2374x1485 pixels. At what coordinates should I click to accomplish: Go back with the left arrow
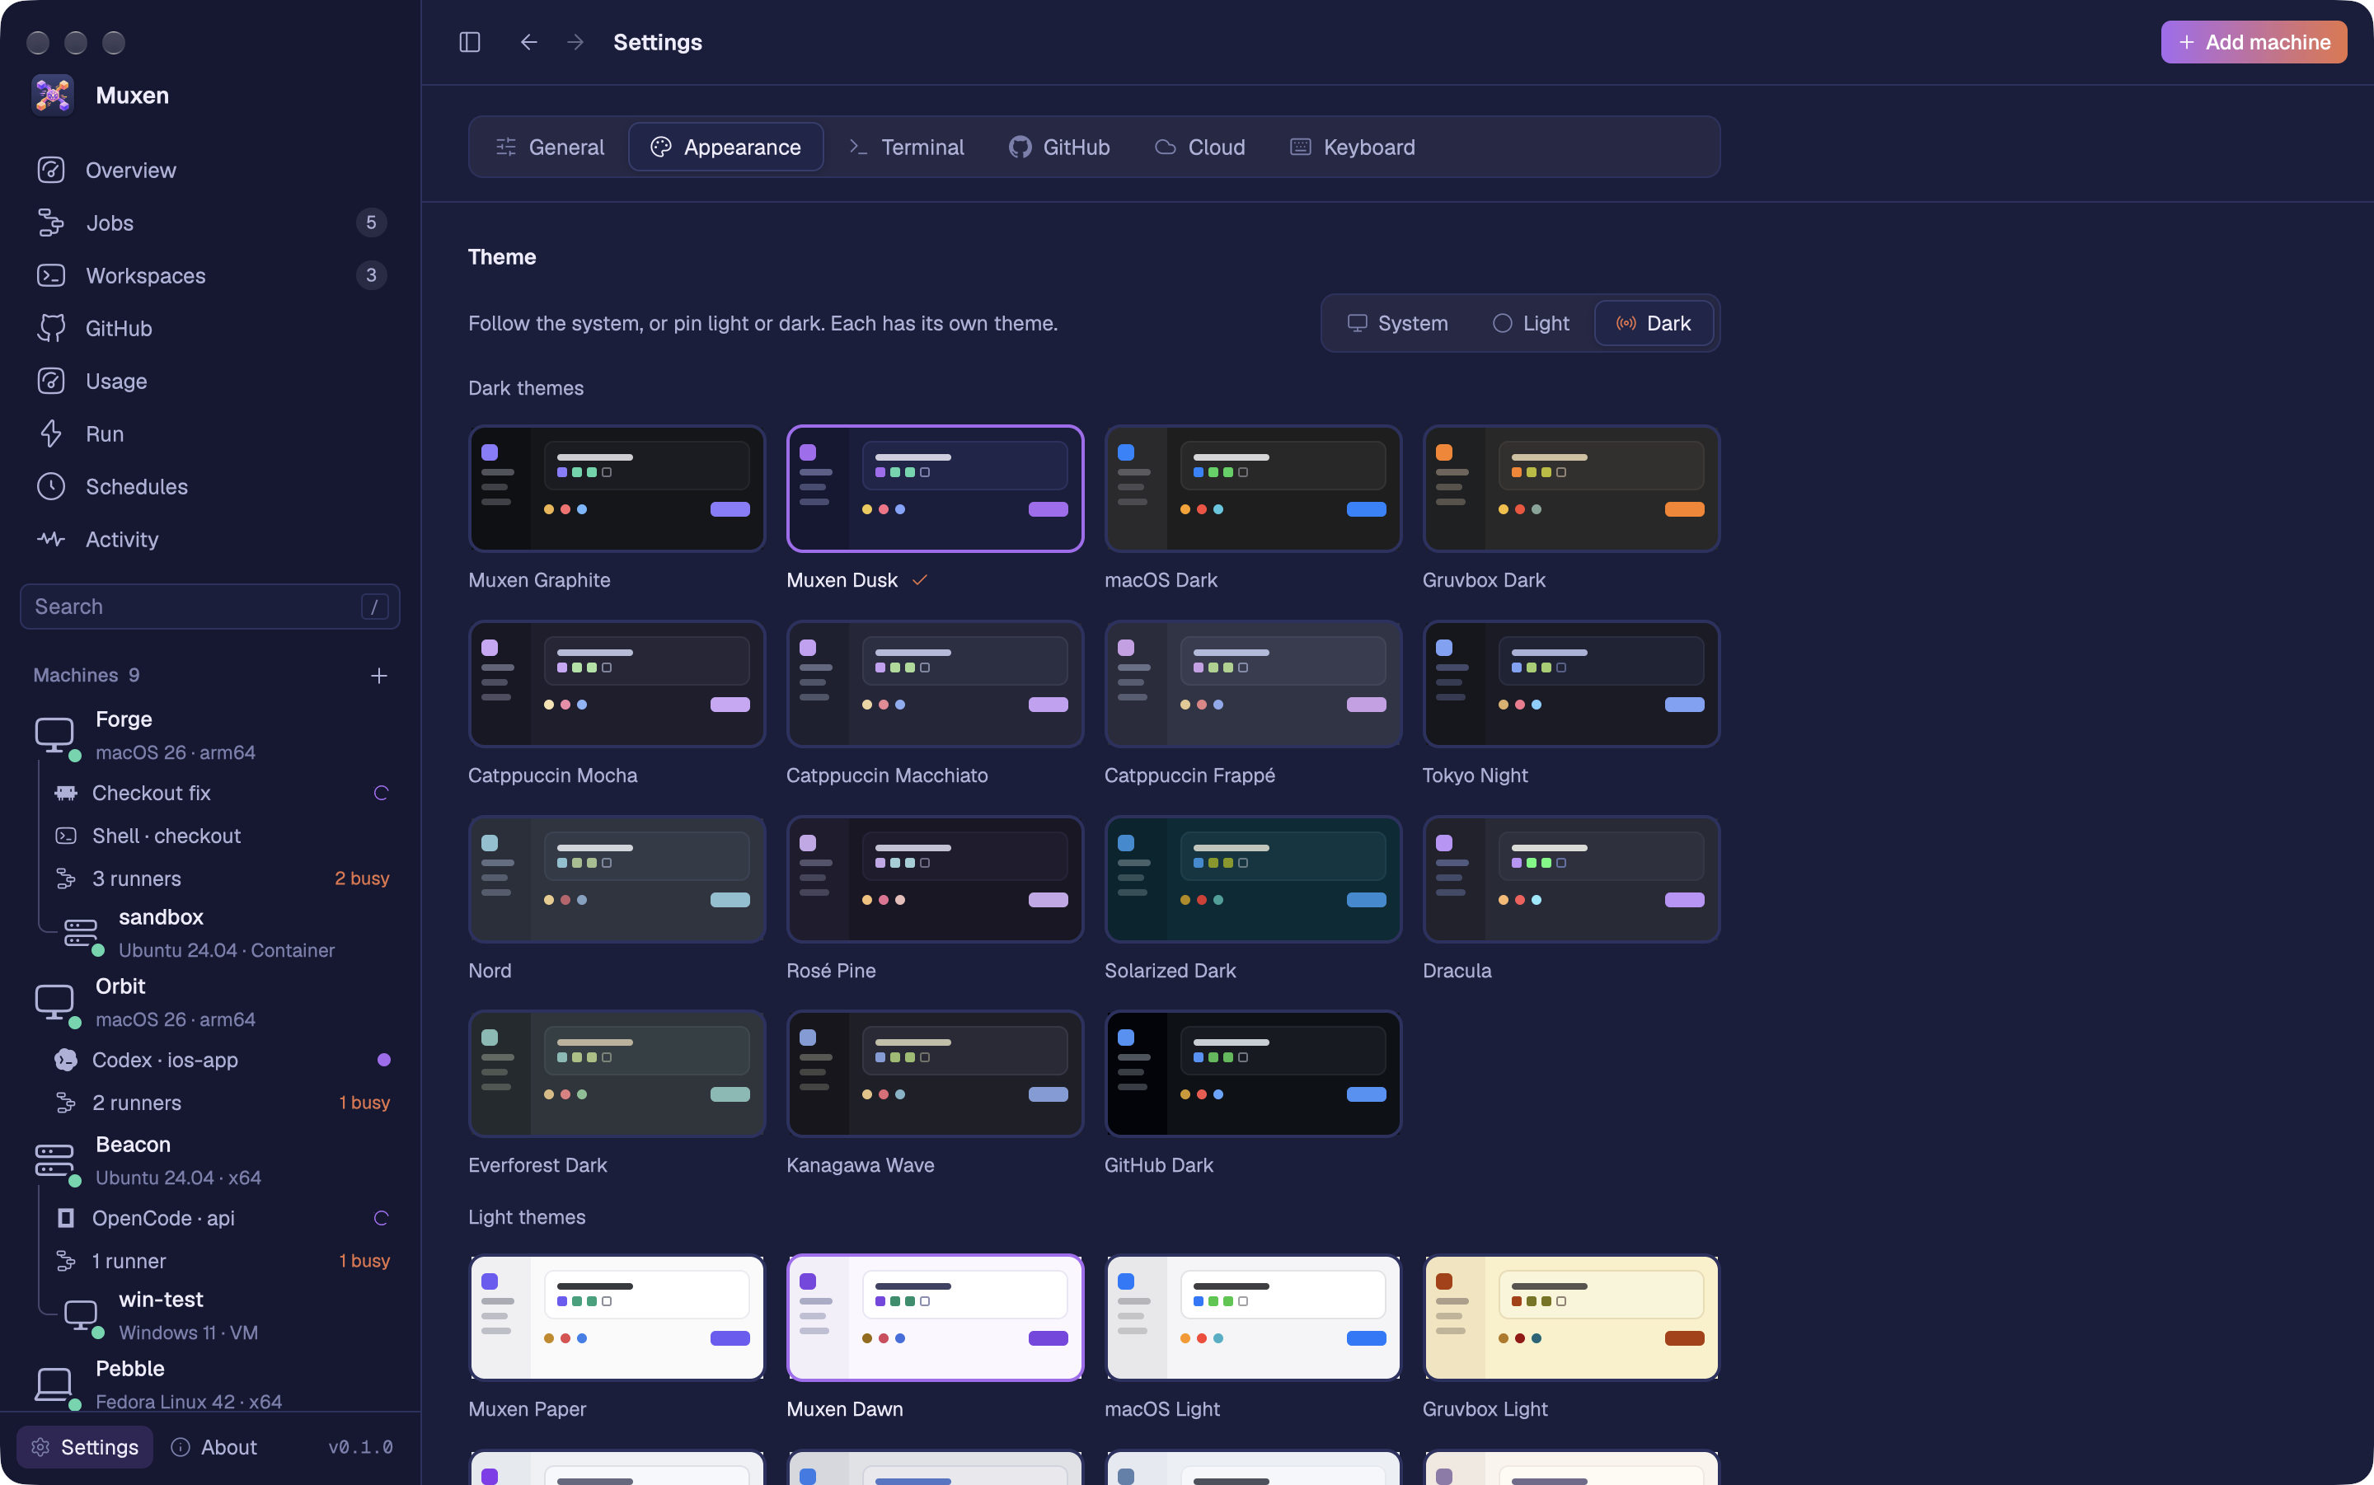click(x=528, y=42)
